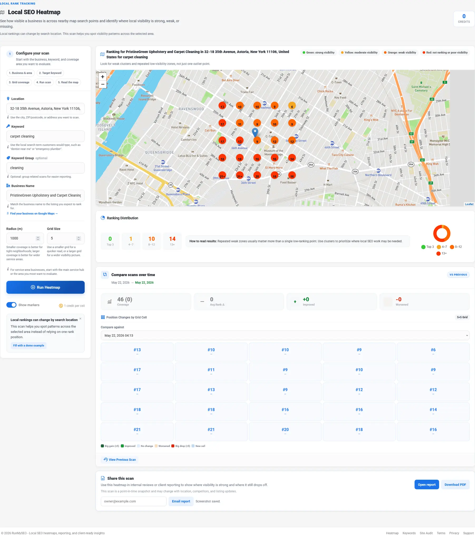Click the Position Changes grid icon
This screenshot has width=475, height=539.
103,317
